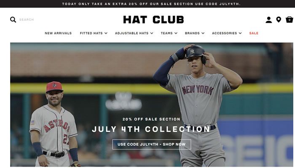Expand the Teams dropdown arrow
Viewport: 295px width, 168px height.
pos(176,33)
